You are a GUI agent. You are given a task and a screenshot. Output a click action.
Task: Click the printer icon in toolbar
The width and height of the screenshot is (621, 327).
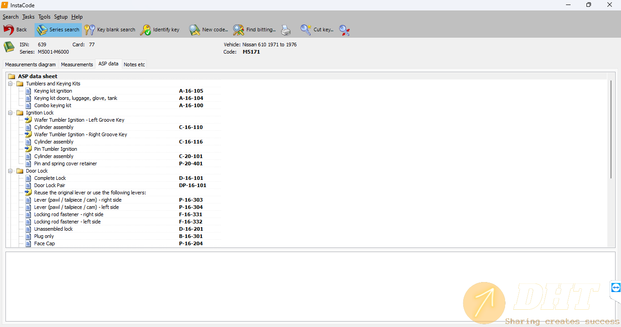point(285,30)
